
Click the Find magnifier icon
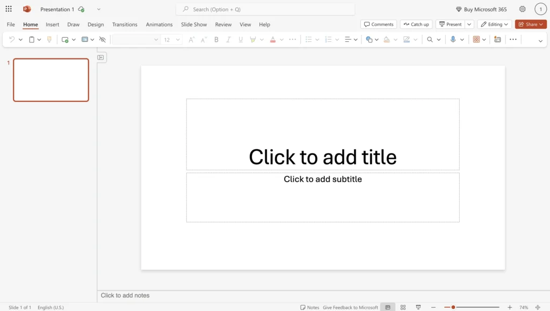430,40
